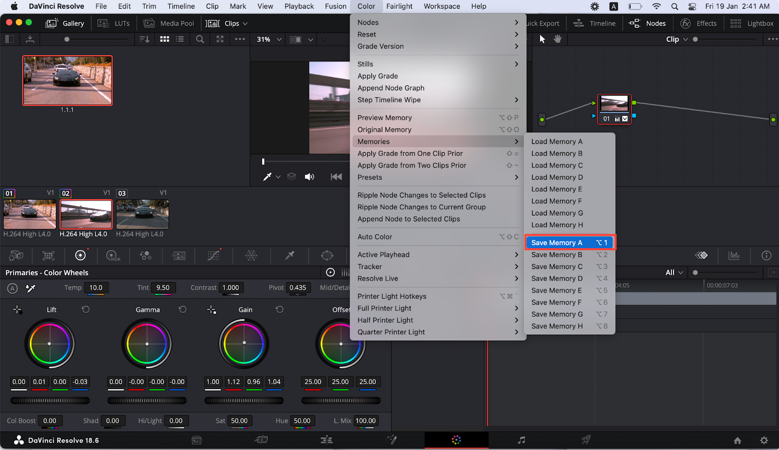Reset the Gamma color wheel
Viewport: 779px width, 450px height.
[x=183, y=309]
